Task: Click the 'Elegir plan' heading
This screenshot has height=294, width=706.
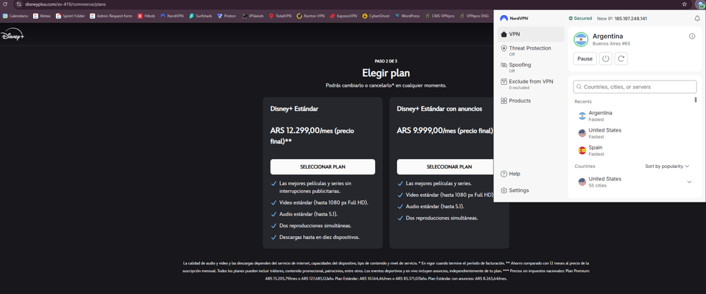Action: coord(386,73)
